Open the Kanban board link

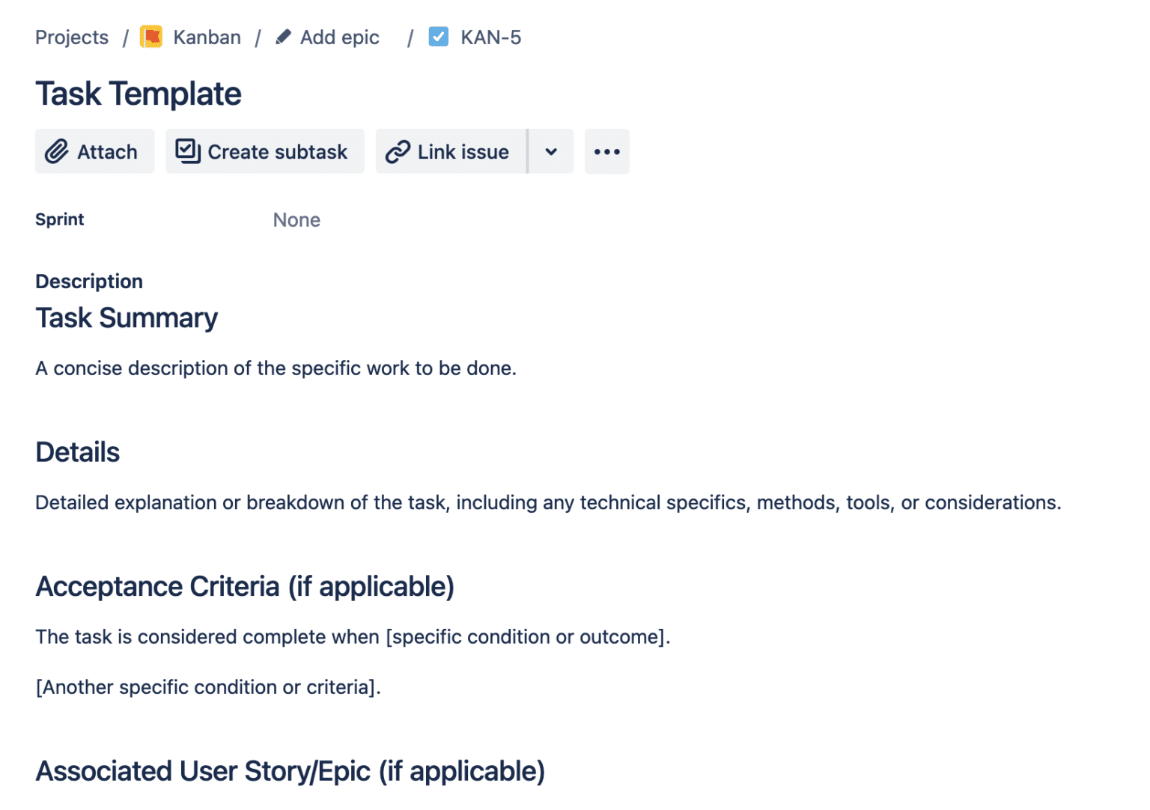tap(206, 36)
